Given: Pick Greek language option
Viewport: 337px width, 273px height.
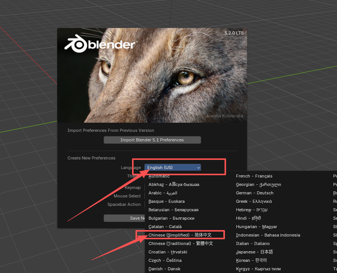Looking at the screenshot, I should click(x=254, y=201).
